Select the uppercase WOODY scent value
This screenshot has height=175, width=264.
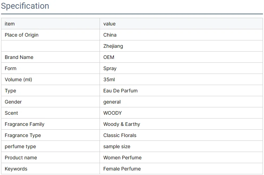[112, 113]
